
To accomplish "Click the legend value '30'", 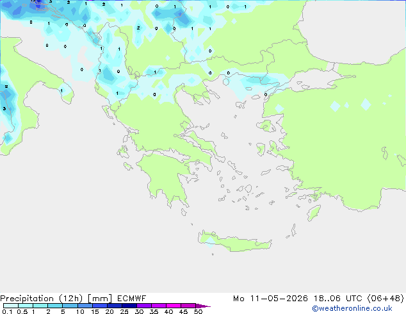I will (x=139, y=311).
